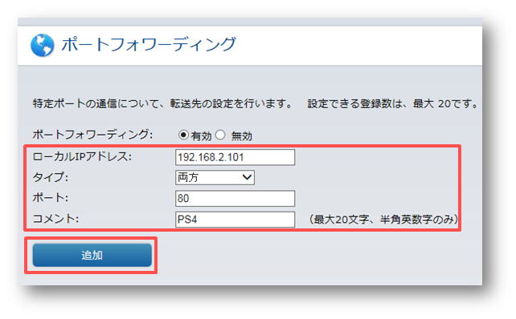Click the globe icon beside the page title

pos(42,46)
